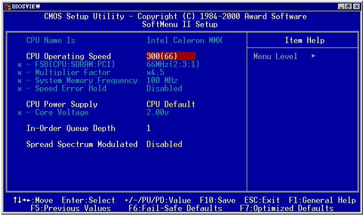Viewport: 363px width, 215px height.
Task: Toggle Spread Spectrum Modulated Disabled value
Action: point(164,144)
